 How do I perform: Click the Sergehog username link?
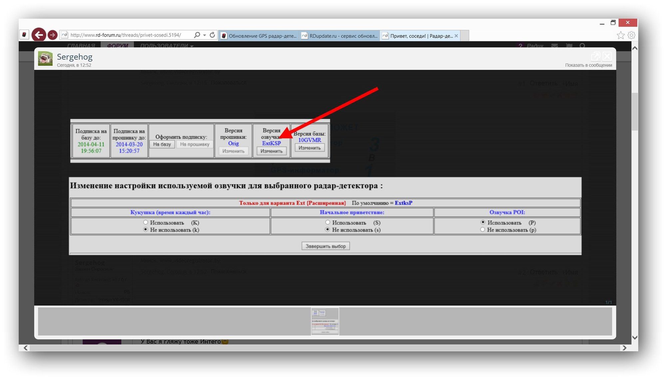pos(75,57)
